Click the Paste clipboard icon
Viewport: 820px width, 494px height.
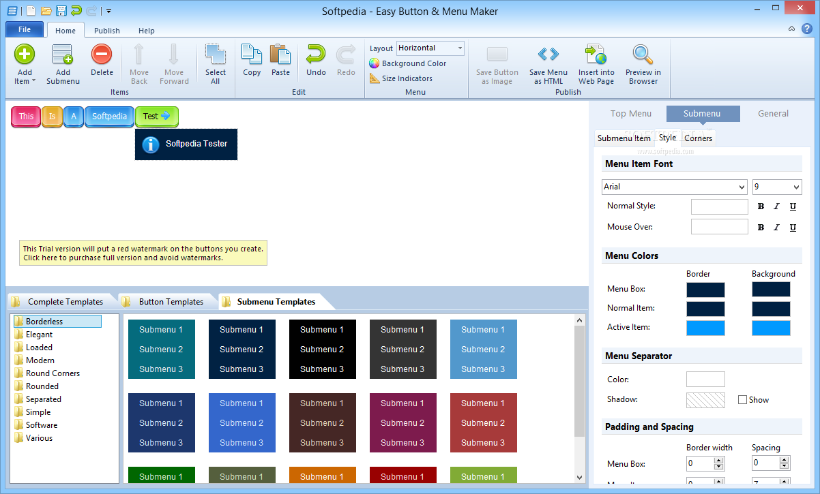coord(280,55)
